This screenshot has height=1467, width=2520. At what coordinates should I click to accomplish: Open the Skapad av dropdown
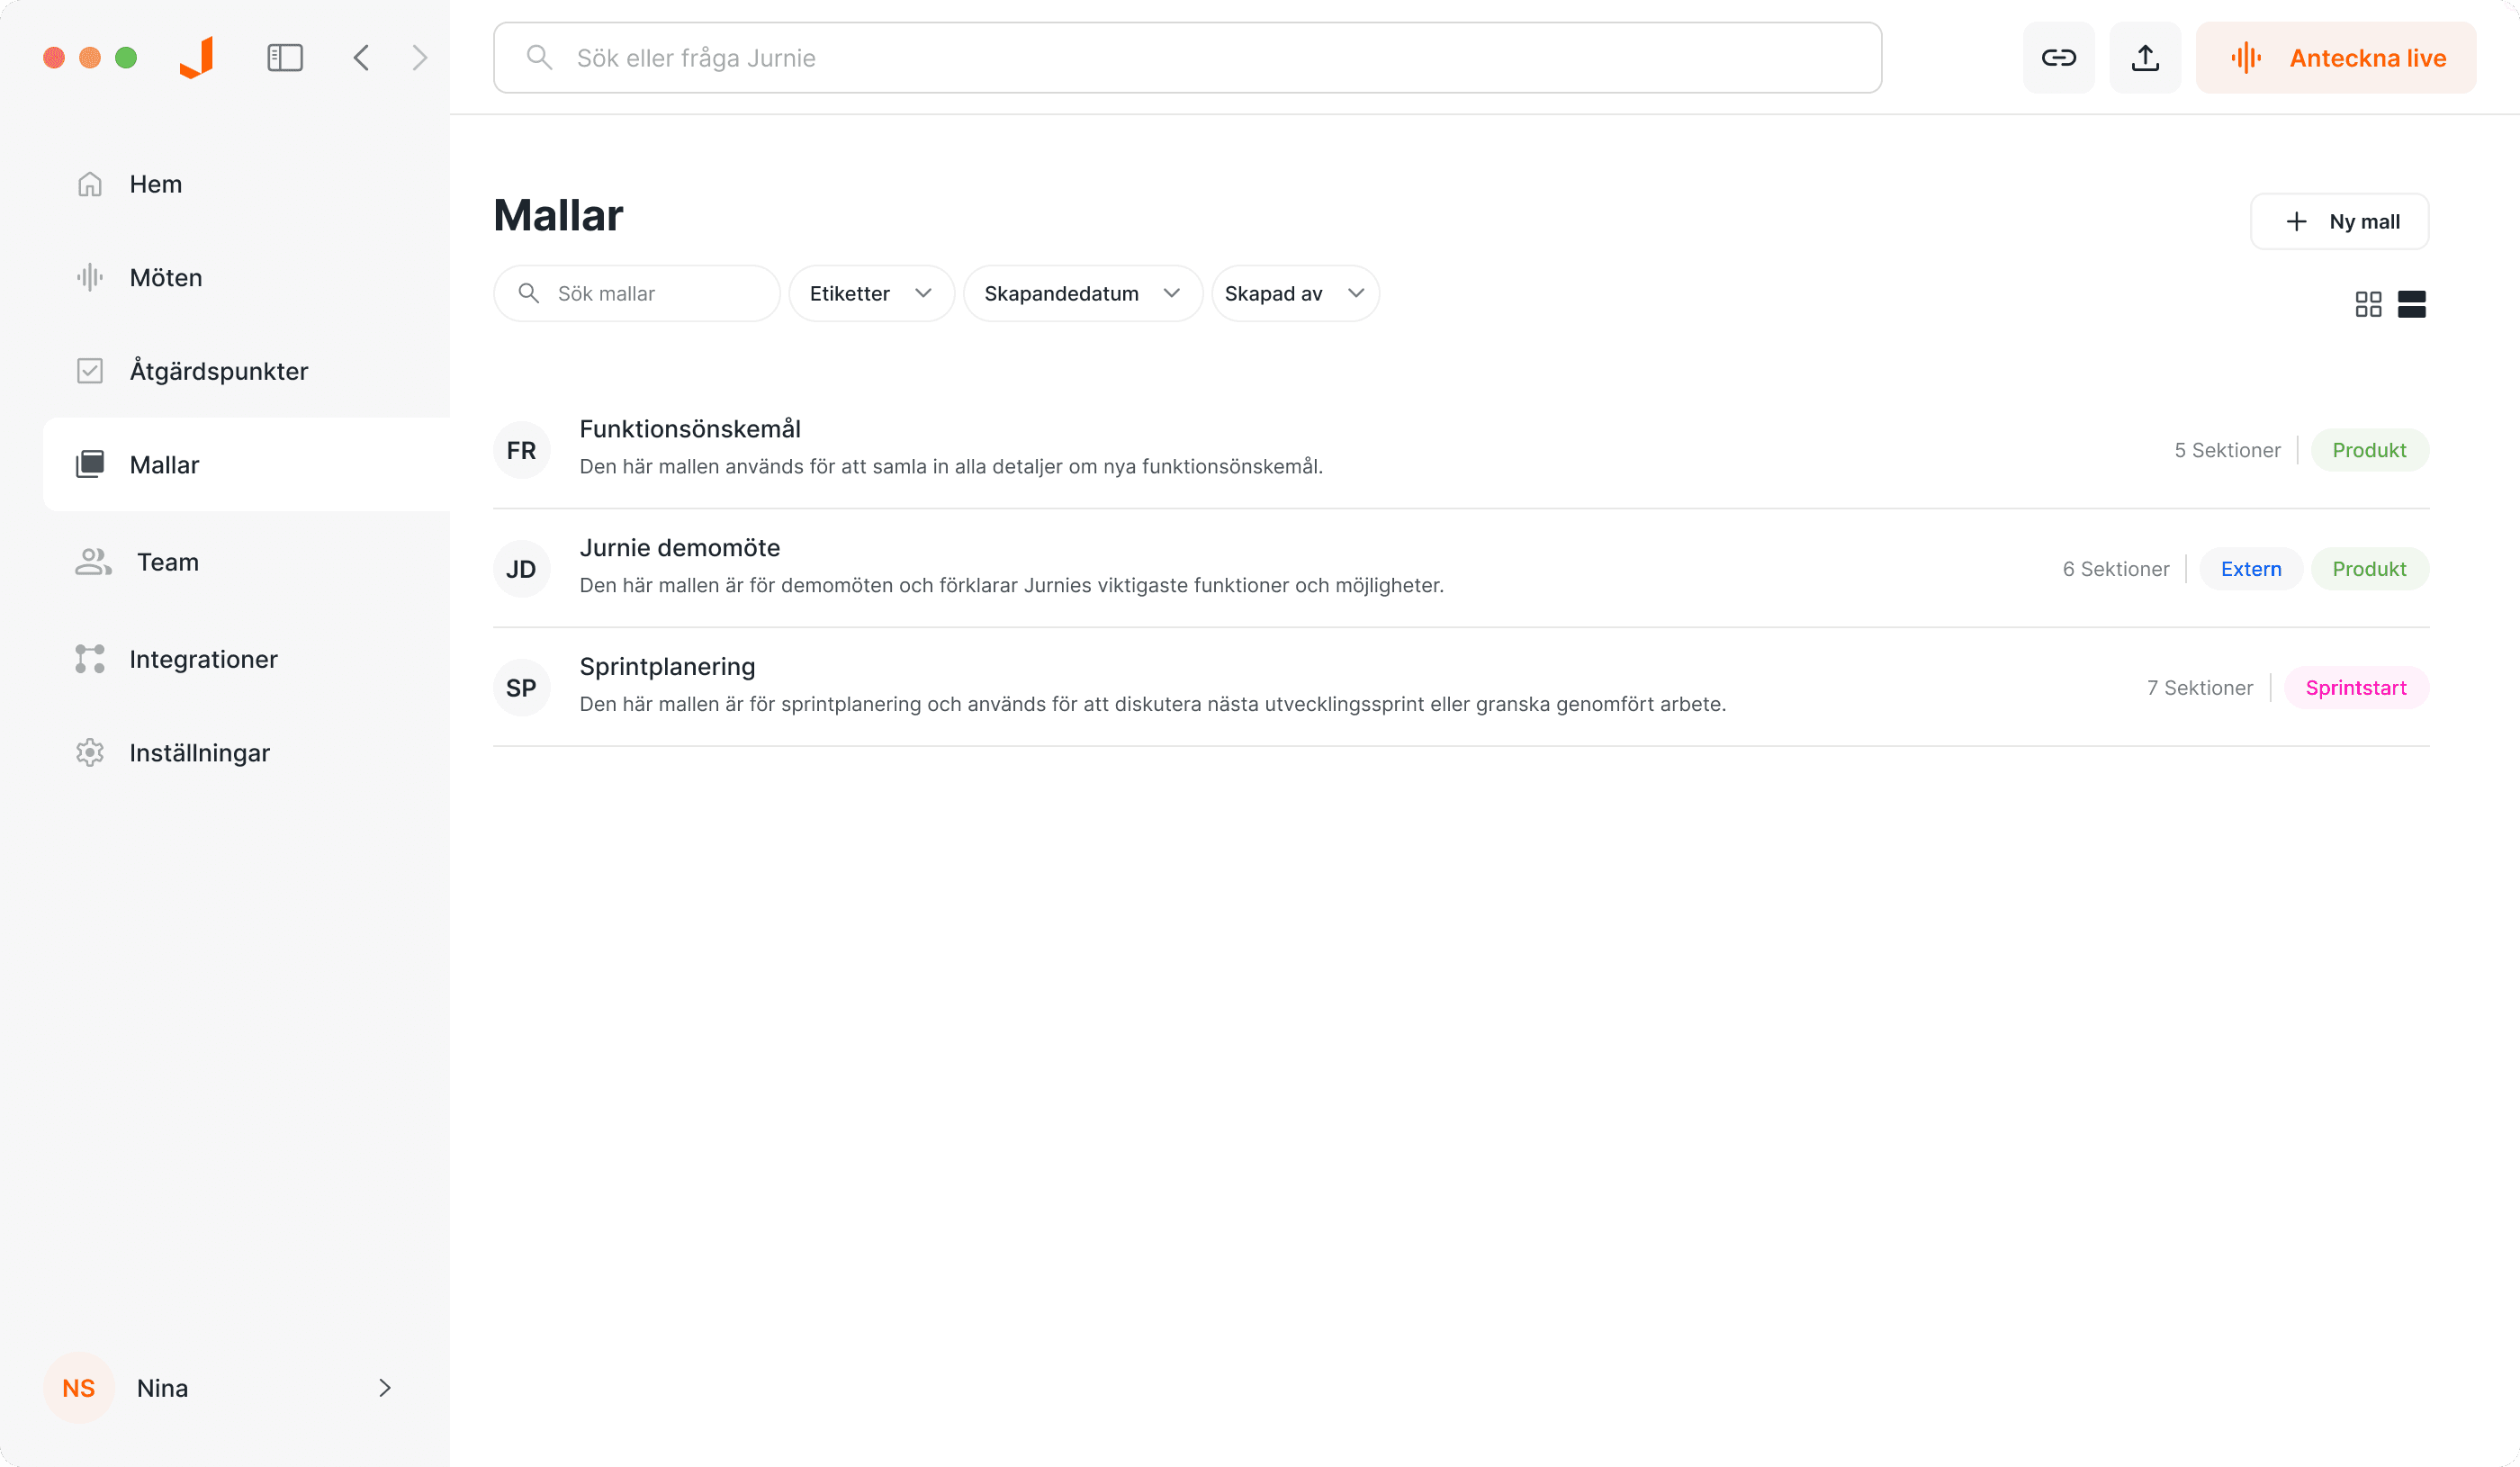1294,293
